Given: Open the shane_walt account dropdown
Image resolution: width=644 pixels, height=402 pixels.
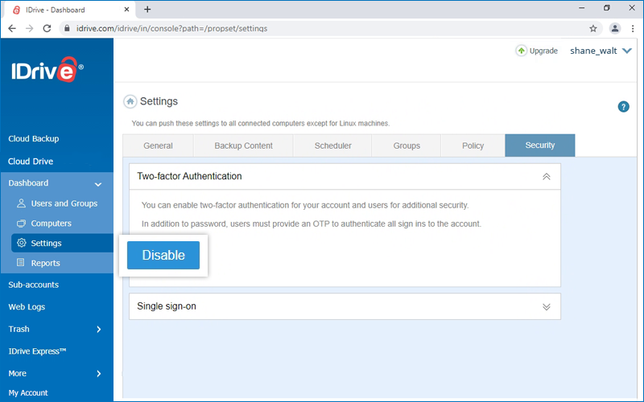Looking at the screenshot, I should (601, 51).
